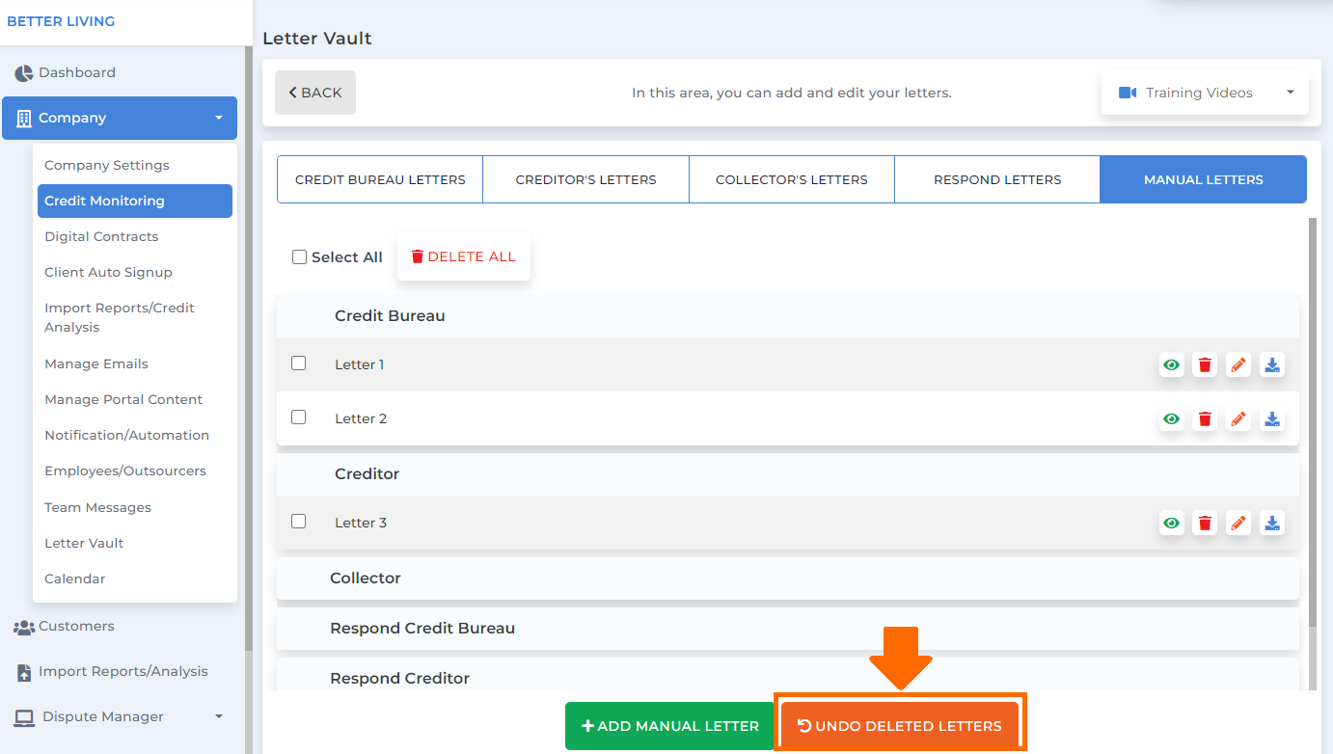
Task: Click the Better Living brand link
Action: [x=61, y=21]
